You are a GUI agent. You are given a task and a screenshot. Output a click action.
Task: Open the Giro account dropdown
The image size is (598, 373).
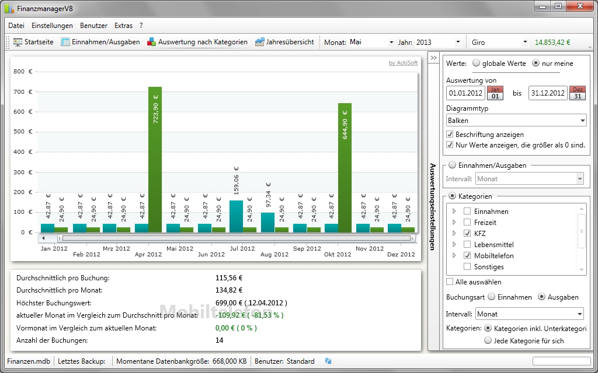coord(499,42)
